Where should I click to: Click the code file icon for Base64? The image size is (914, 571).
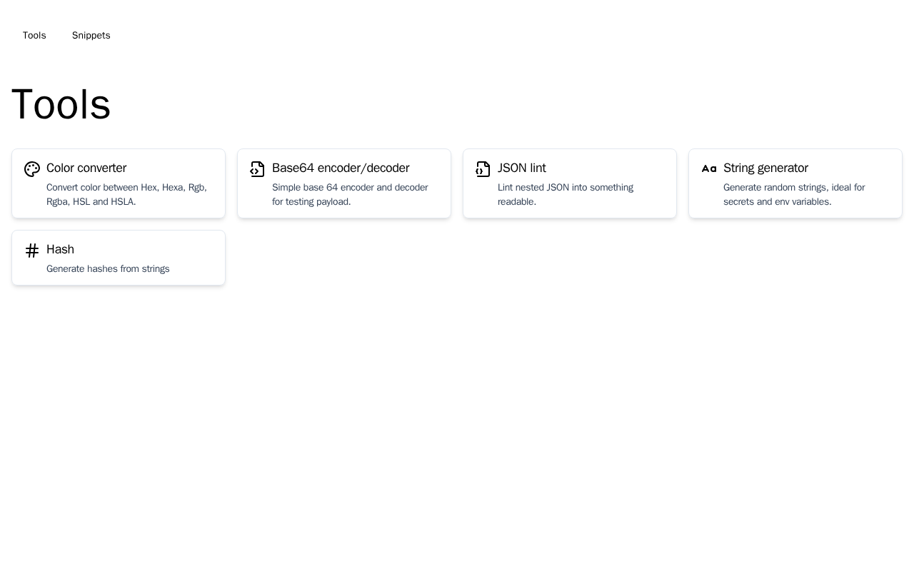click(x=258, y=169)
